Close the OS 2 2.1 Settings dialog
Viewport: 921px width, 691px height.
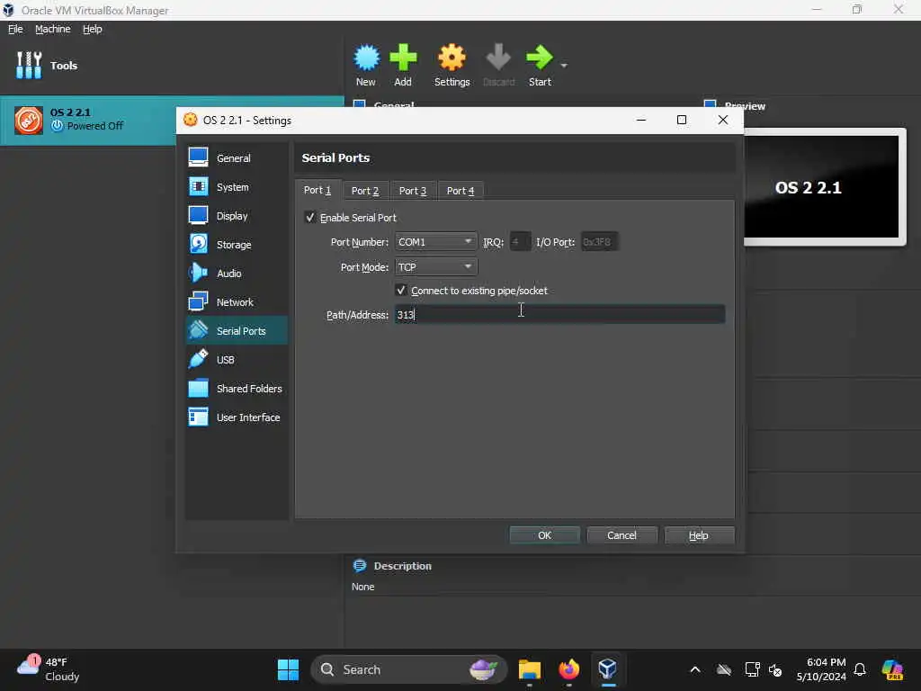pyautogui.click(x=723, y=120)
